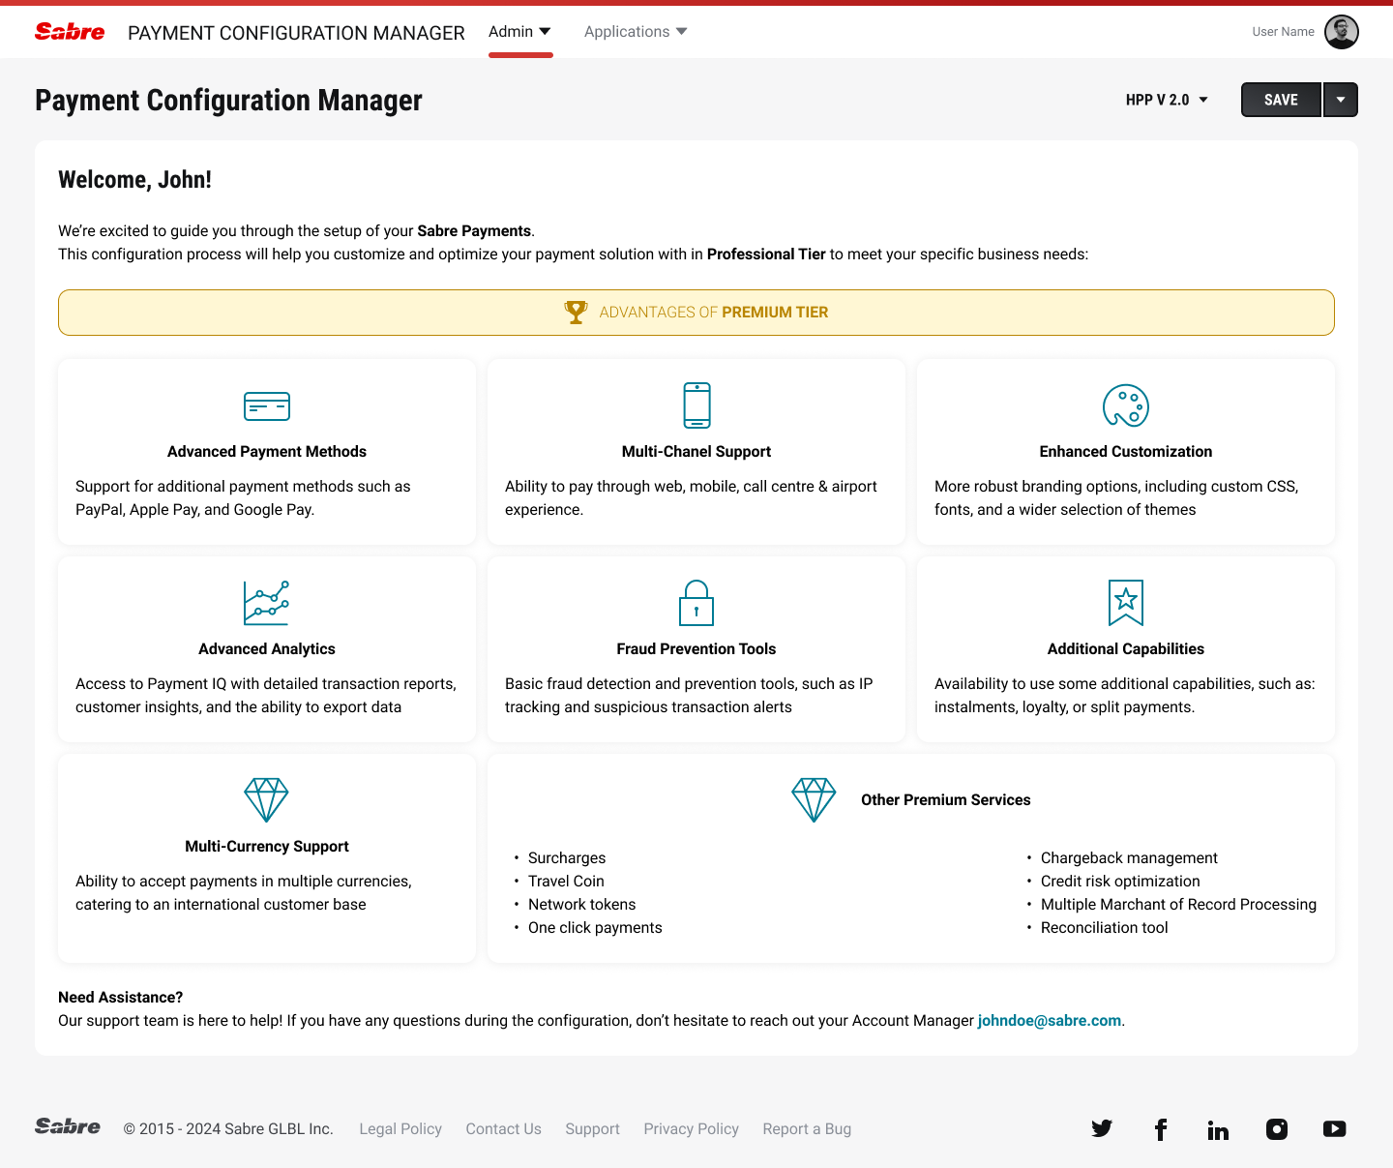Viewport: 1393px width, 1168px height.
Task: Open the Legal Policy footer link
Action: click(x=400, y=1128)
